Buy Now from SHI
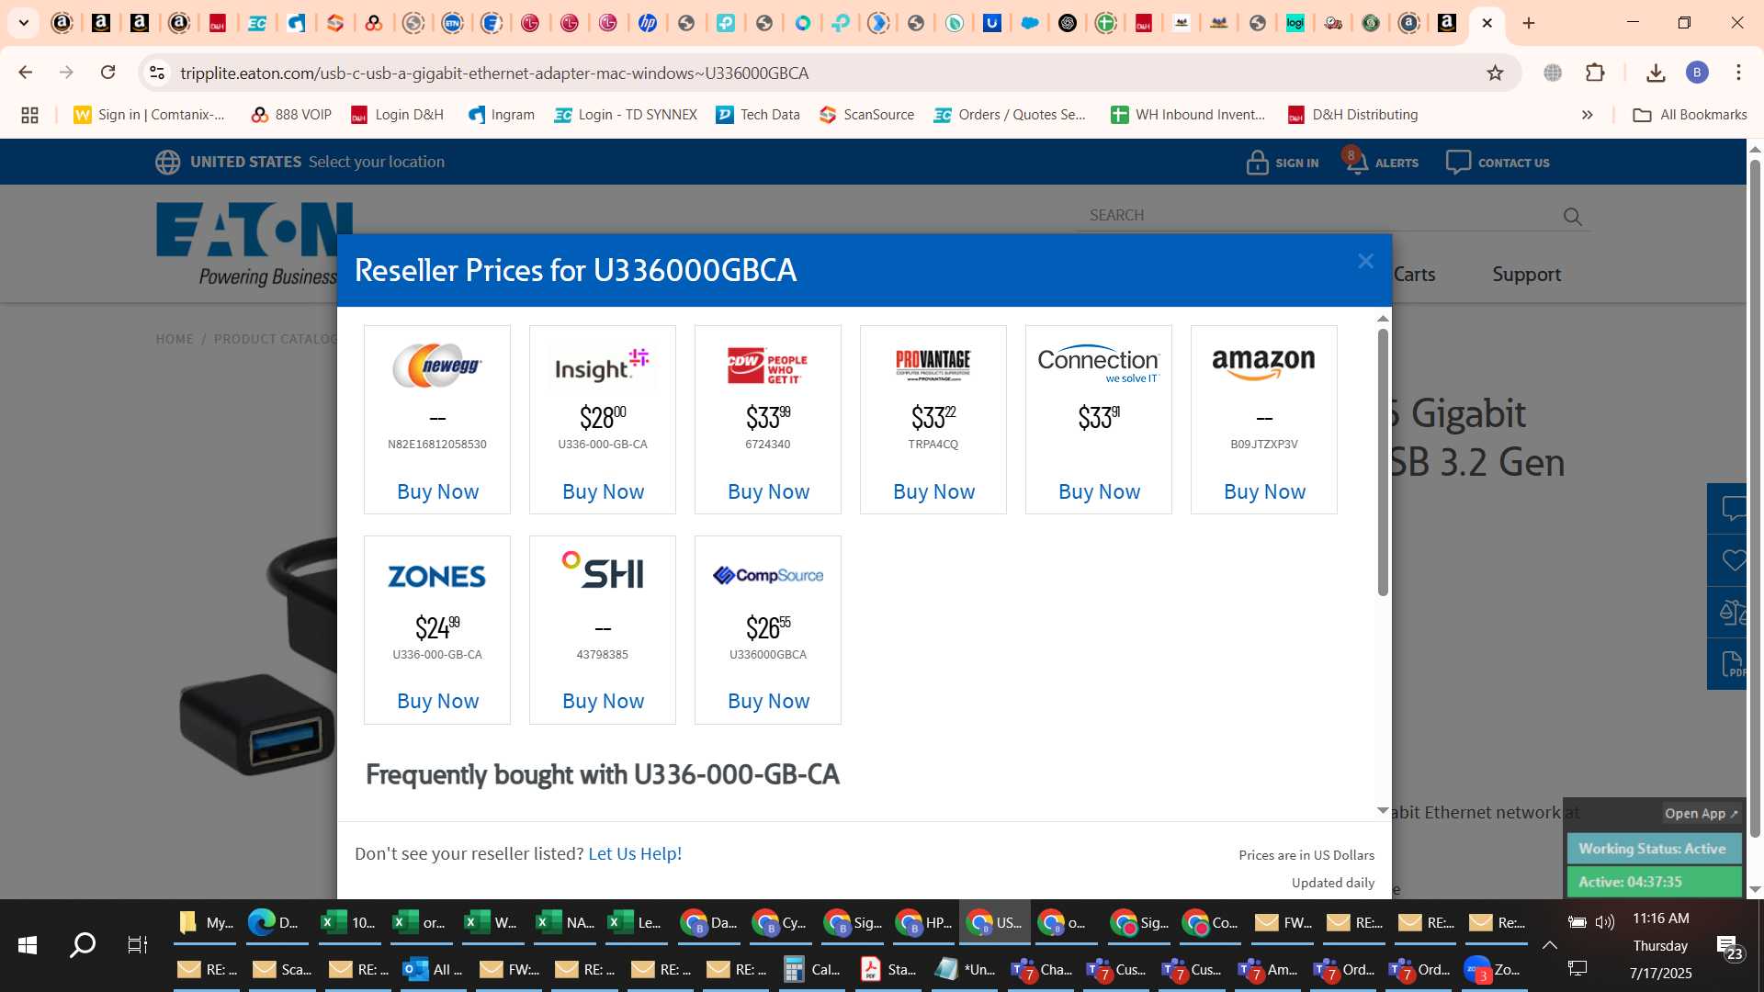Screen dimensions: 1764x992 coord(603,702)
